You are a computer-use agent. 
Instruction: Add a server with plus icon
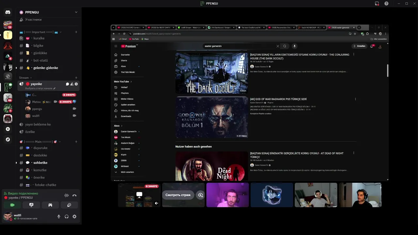click(x=8, y=129)
